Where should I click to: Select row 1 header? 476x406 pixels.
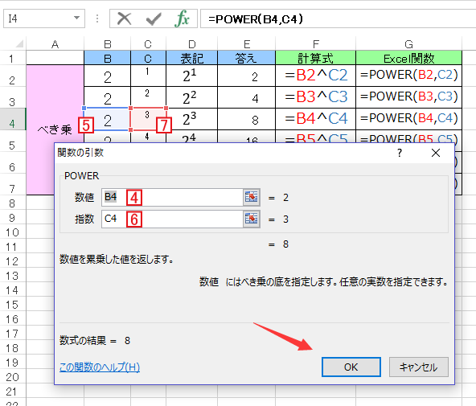click(x=12, y=58)
